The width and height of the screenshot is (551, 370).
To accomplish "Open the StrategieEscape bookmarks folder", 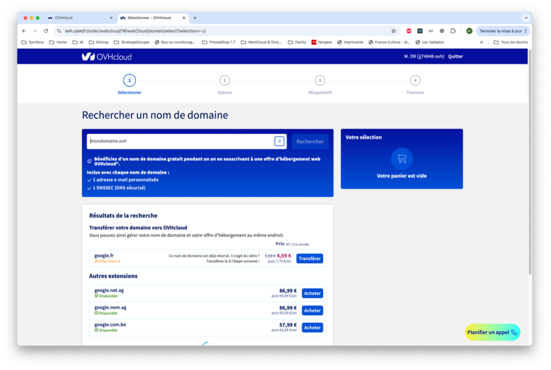I will [132, 42].
